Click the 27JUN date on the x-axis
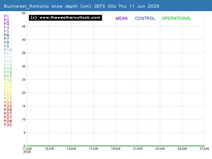This screenshot has height=159, width=212. [x=204, y=149]
